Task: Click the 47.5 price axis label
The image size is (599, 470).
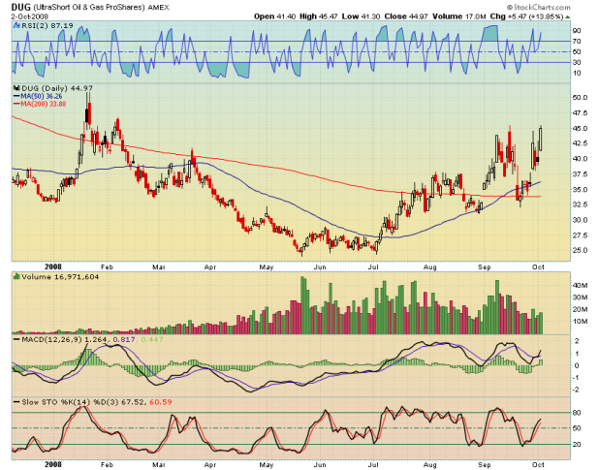Action: click(580, 113)
